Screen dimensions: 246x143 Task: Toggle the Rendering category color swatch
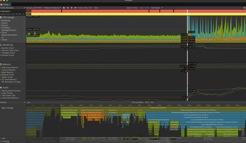click(x=0, y=21)
